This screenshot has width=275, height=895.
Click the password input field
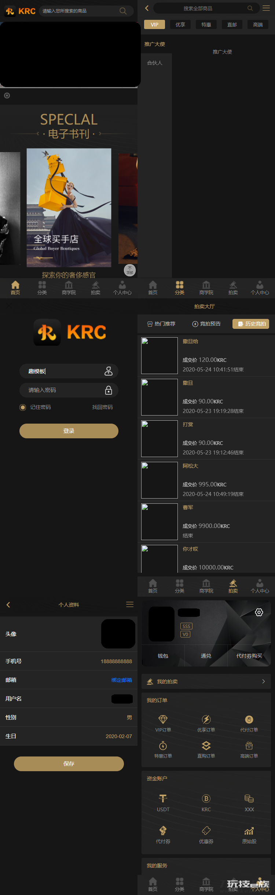click(x=69, y=390)
